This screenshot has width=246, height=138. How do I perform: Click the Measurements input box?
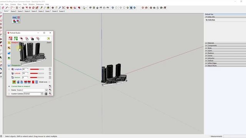coord(235,136)
